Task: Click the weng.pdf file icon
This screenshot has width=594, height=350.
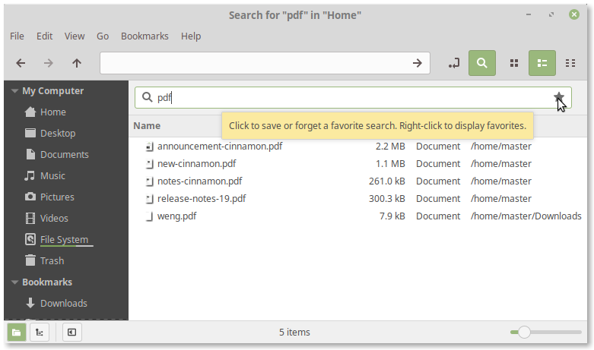Action: pyautogui.click(x=149, y=216)
